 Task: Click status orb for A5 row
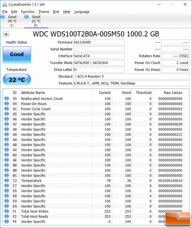coord(7,114)
